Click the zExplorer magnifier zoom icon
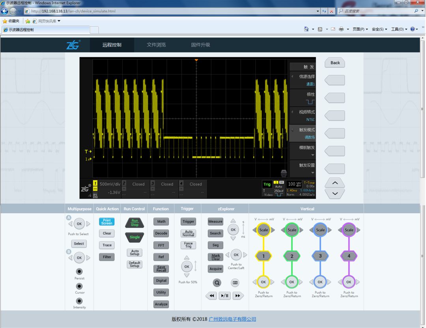This screenshot has height=328, width=426. (x=217, y=283)
